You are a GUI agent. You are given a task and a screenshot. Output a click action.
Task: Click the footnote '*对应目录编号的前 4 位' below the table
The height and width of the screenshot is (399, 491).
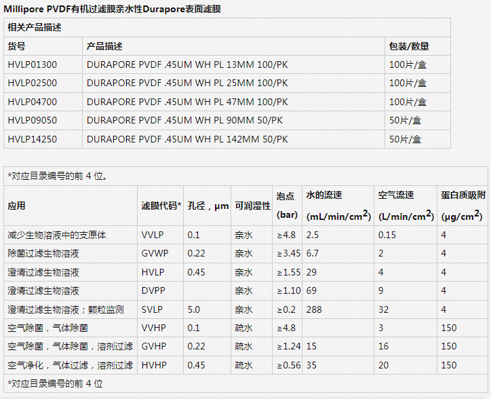coord(55,383)
